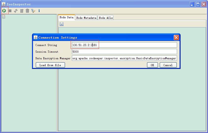
Task: Switch to the Node ACLs tab
Action: [x=106, y=18]
